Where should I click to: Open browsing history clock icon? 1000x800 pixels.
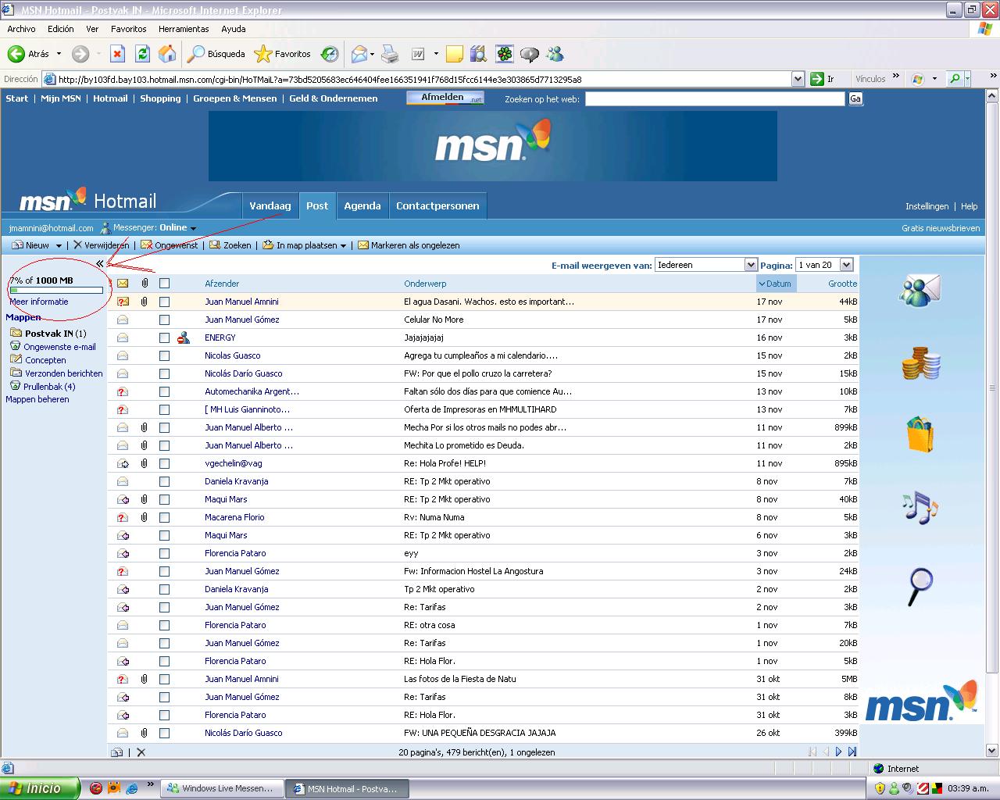click(330, 54)
